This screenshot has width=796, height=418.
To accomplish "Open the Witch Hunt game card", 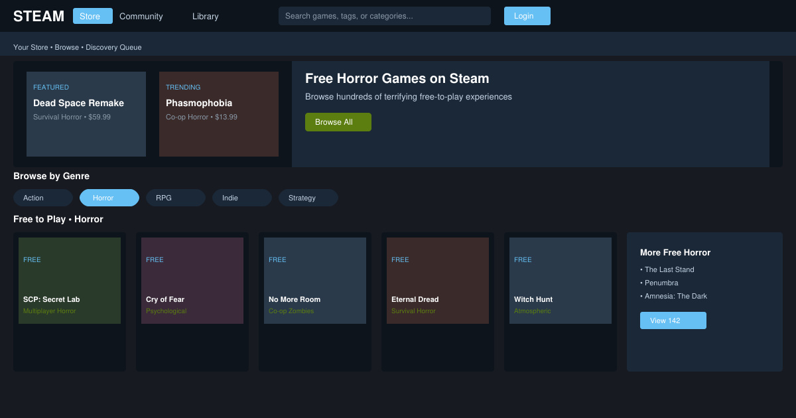I will (x=561, y=302).
